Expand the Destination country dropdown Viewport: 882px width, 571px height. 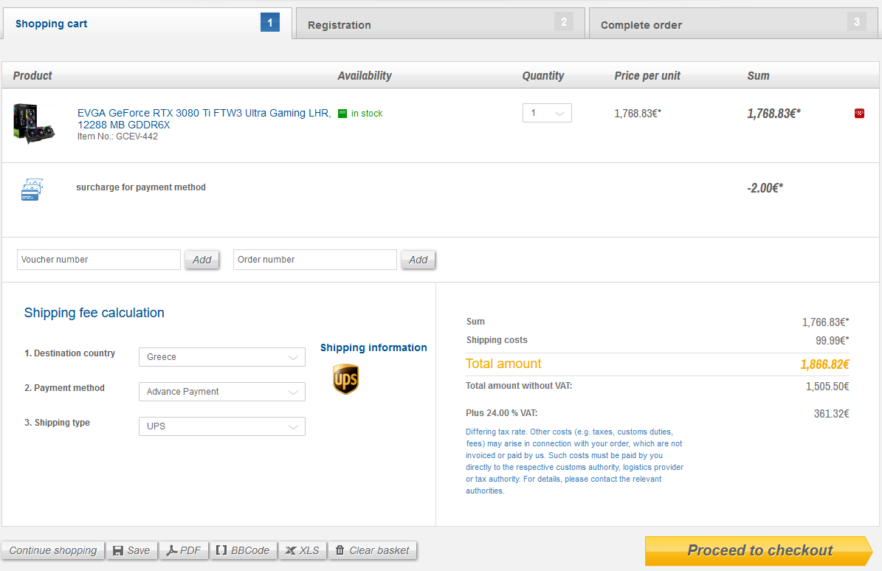coord(221,357)
